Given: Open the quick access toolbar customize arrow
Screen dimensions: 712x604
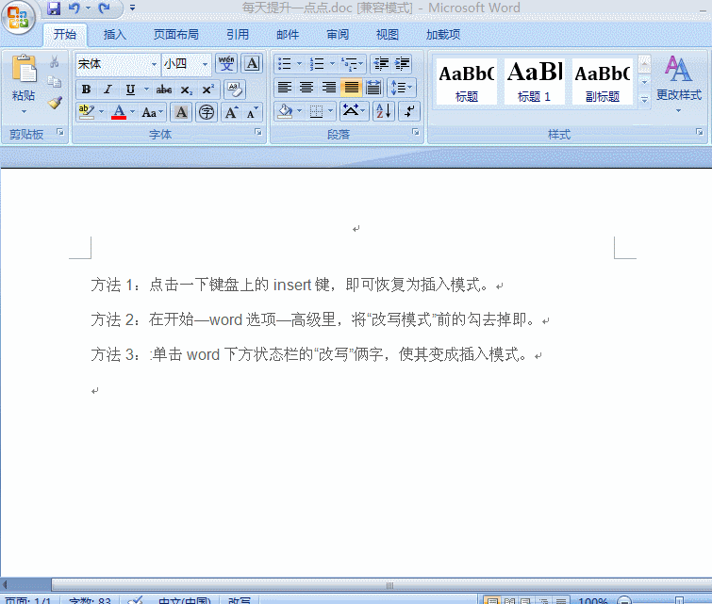Looking at the screenshot, I should pos(133,8).
